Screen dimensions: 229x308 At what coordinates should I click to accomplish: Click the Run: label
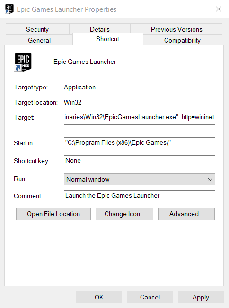tap(20, 179)
